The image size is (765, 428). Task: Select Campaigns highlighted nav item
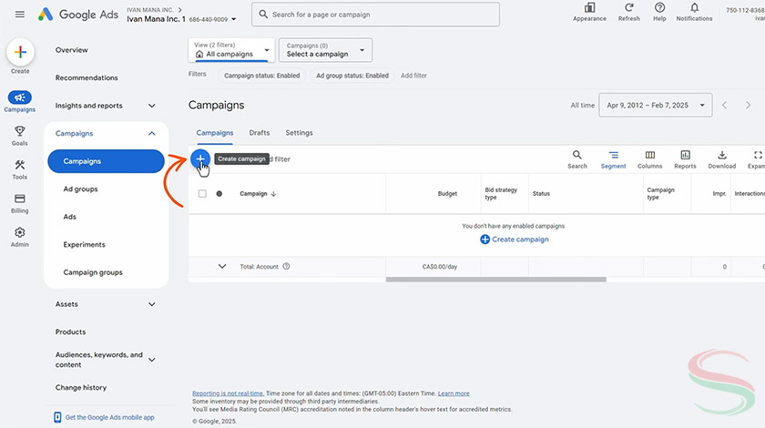click(106, 161)
